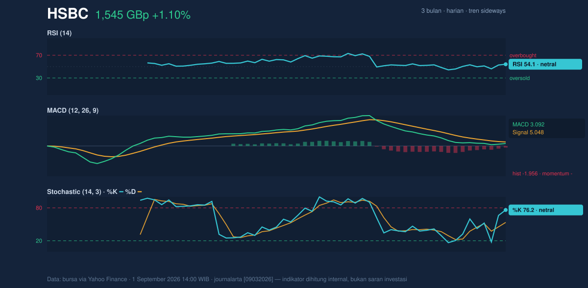The image size is (588, 288).
Task: Click the '3 bulan · harian · tren sideways' label
Action: point(463,11)
